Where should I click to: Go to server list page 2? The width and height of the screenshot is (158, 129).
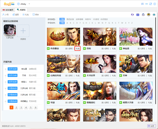click(x=16, y=107)
